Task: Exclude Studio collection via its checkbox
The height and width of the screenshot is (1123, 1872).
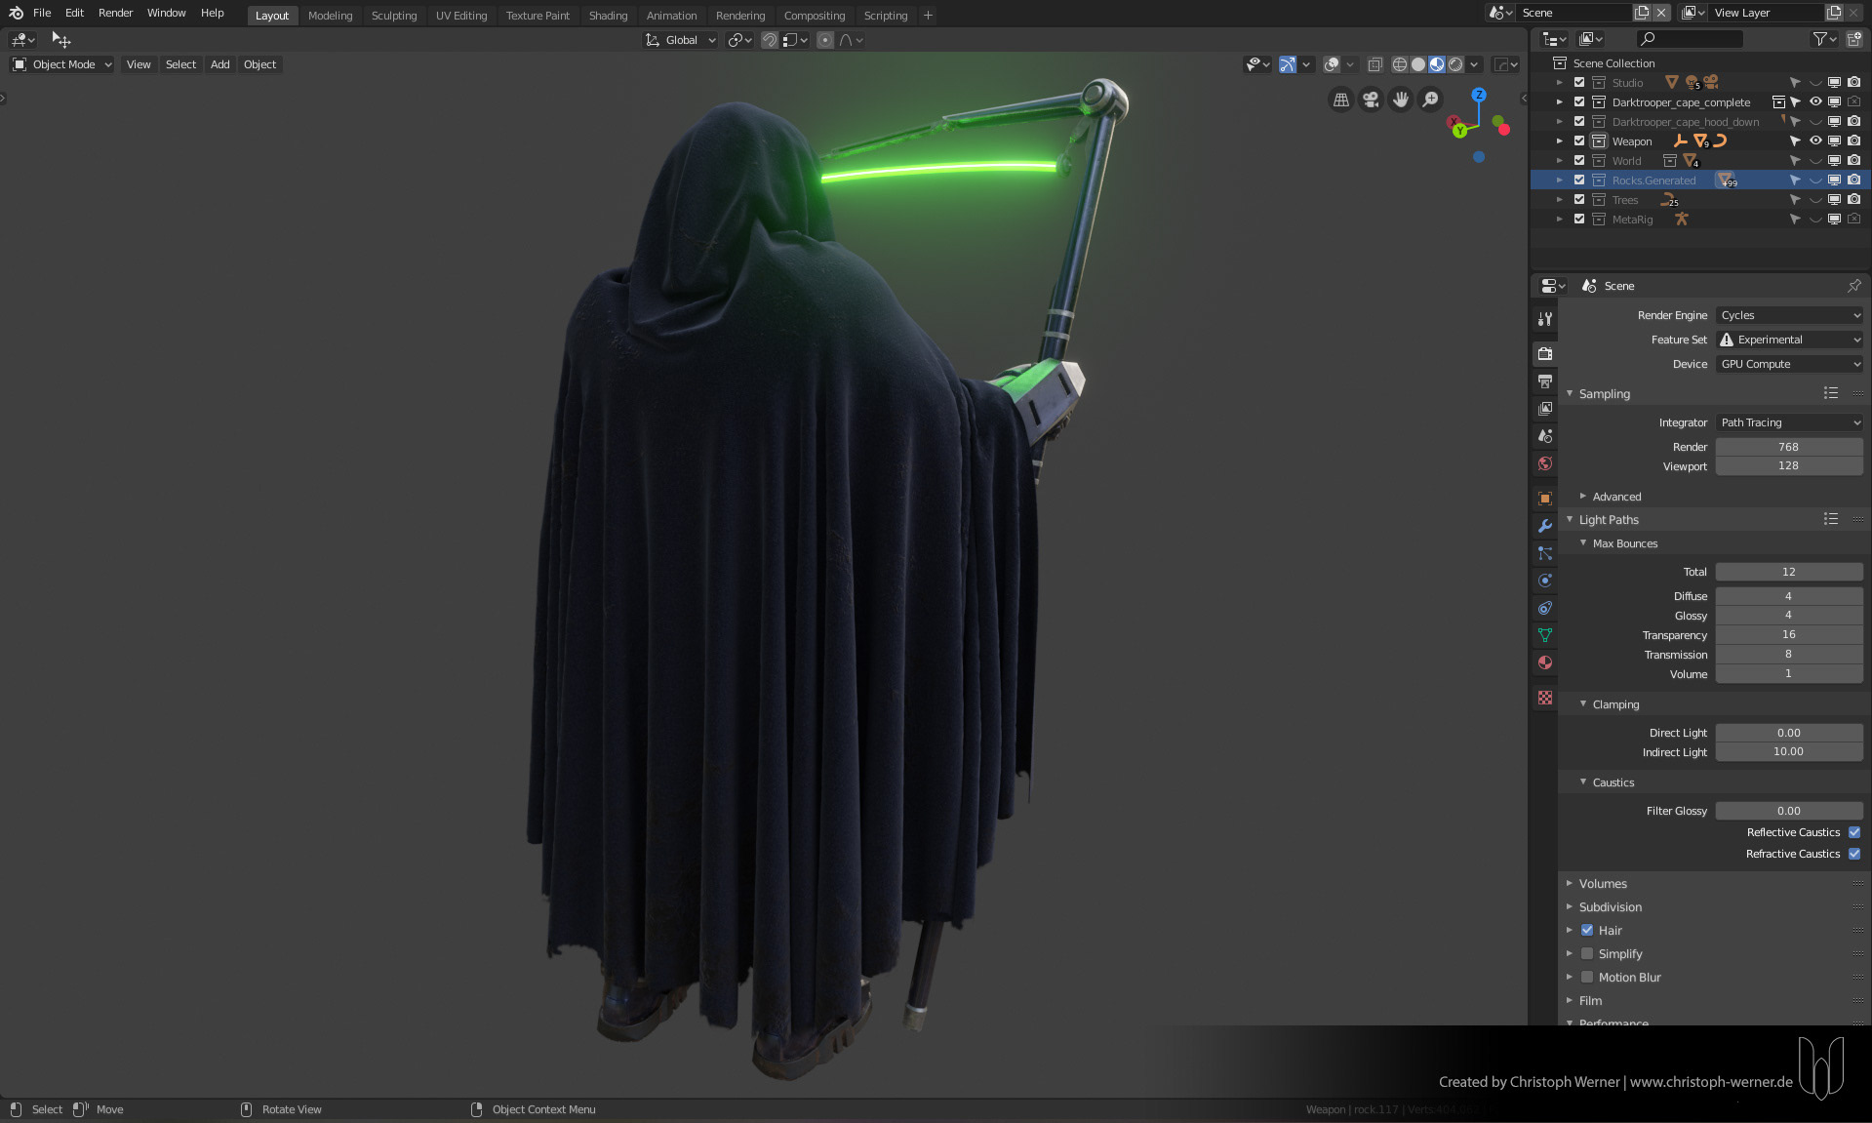Action: 1579,83
